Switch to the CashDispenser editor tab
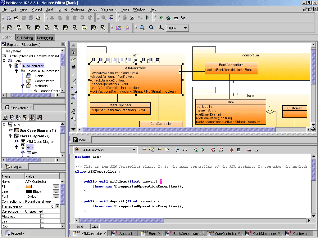This screenshot has height=238, width=318. point(262,233)
